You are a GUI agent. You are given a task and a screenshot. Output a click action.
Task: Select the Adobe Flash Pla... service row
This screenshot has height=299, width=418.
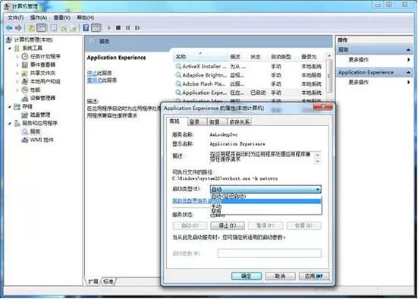pos(249,84)
